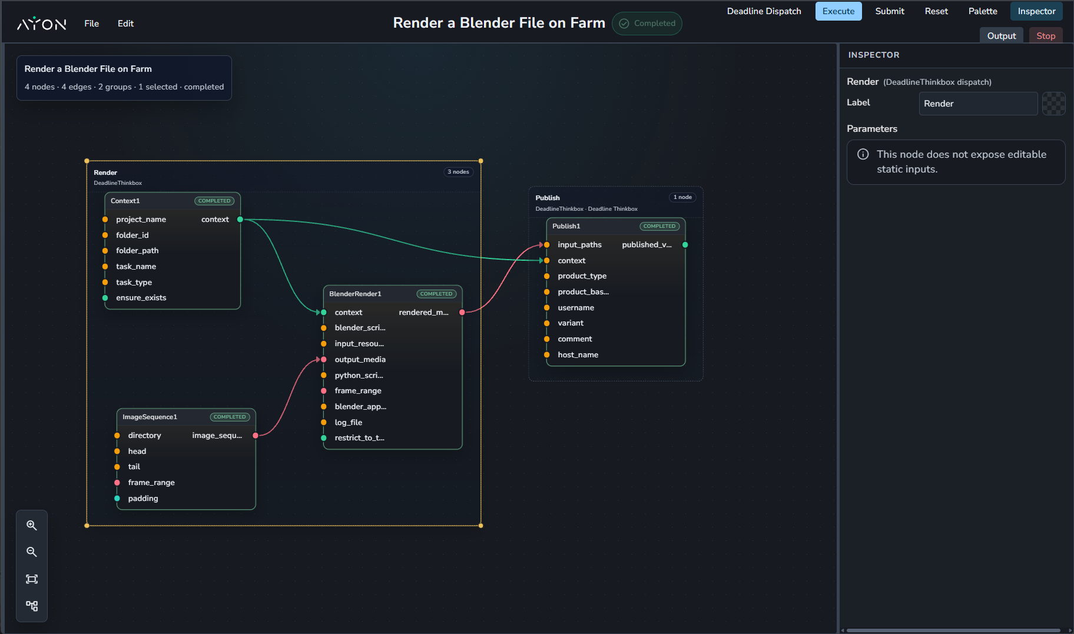Click Context1 project_name port
The image size is (1074, 634).
pyautogui.click(x=105, y=220)
